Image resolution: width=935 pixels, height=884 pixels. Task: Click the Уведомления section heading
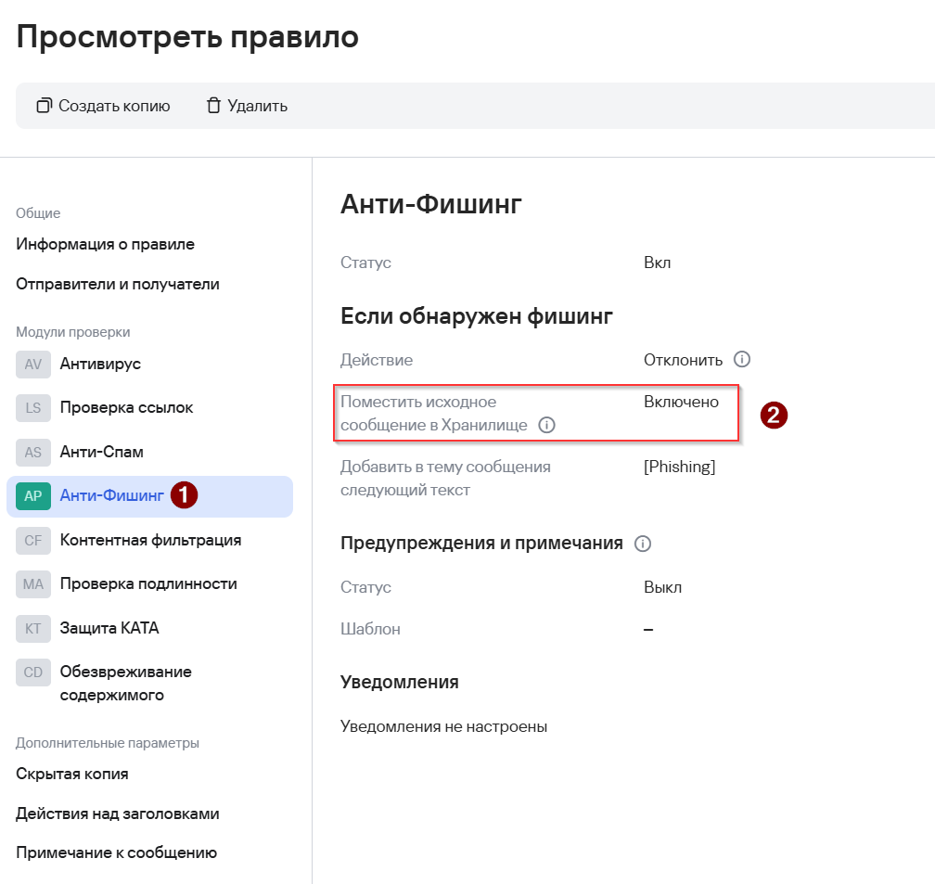click(x=400, y=682)
